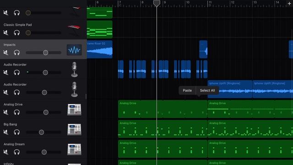Click bar 7 on the timeline ruler
This screenshot has height=165, width=293.
click(x=120, y=2)
